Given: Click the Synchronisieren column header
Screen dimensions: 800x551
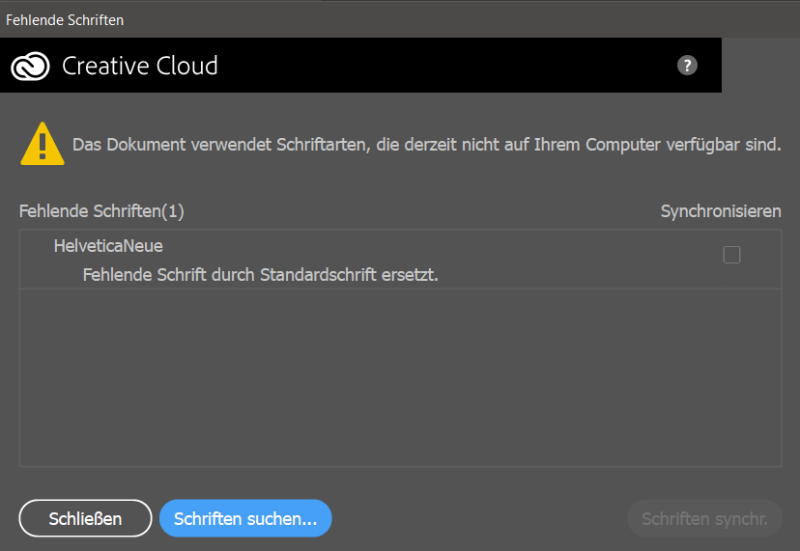Looking at the screenshot, I should pos(721,210).
